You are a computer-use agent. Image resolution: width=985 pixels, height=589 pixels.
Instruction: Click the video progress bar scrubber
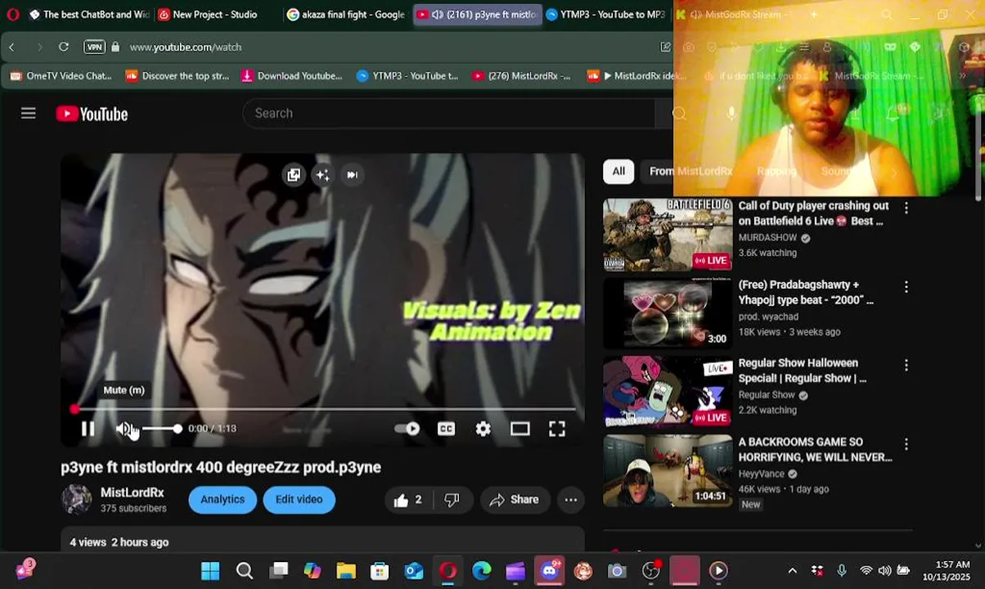click(x=75, y=408)
